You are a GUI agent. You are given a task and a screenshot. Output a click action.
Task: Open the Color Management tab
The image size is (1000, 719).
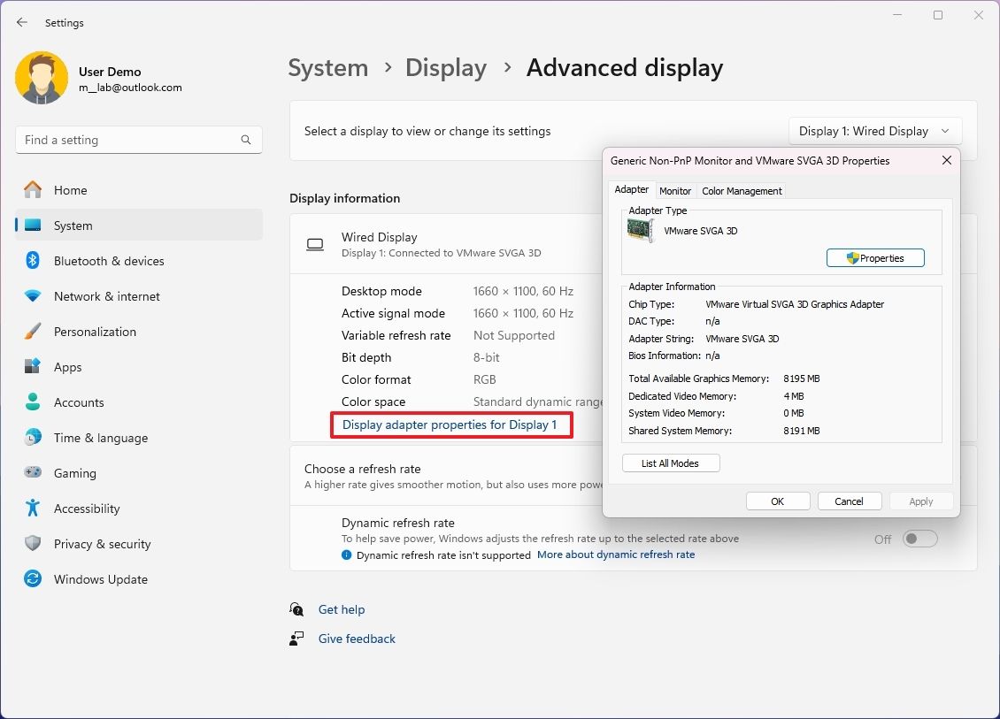click(742, 190)
